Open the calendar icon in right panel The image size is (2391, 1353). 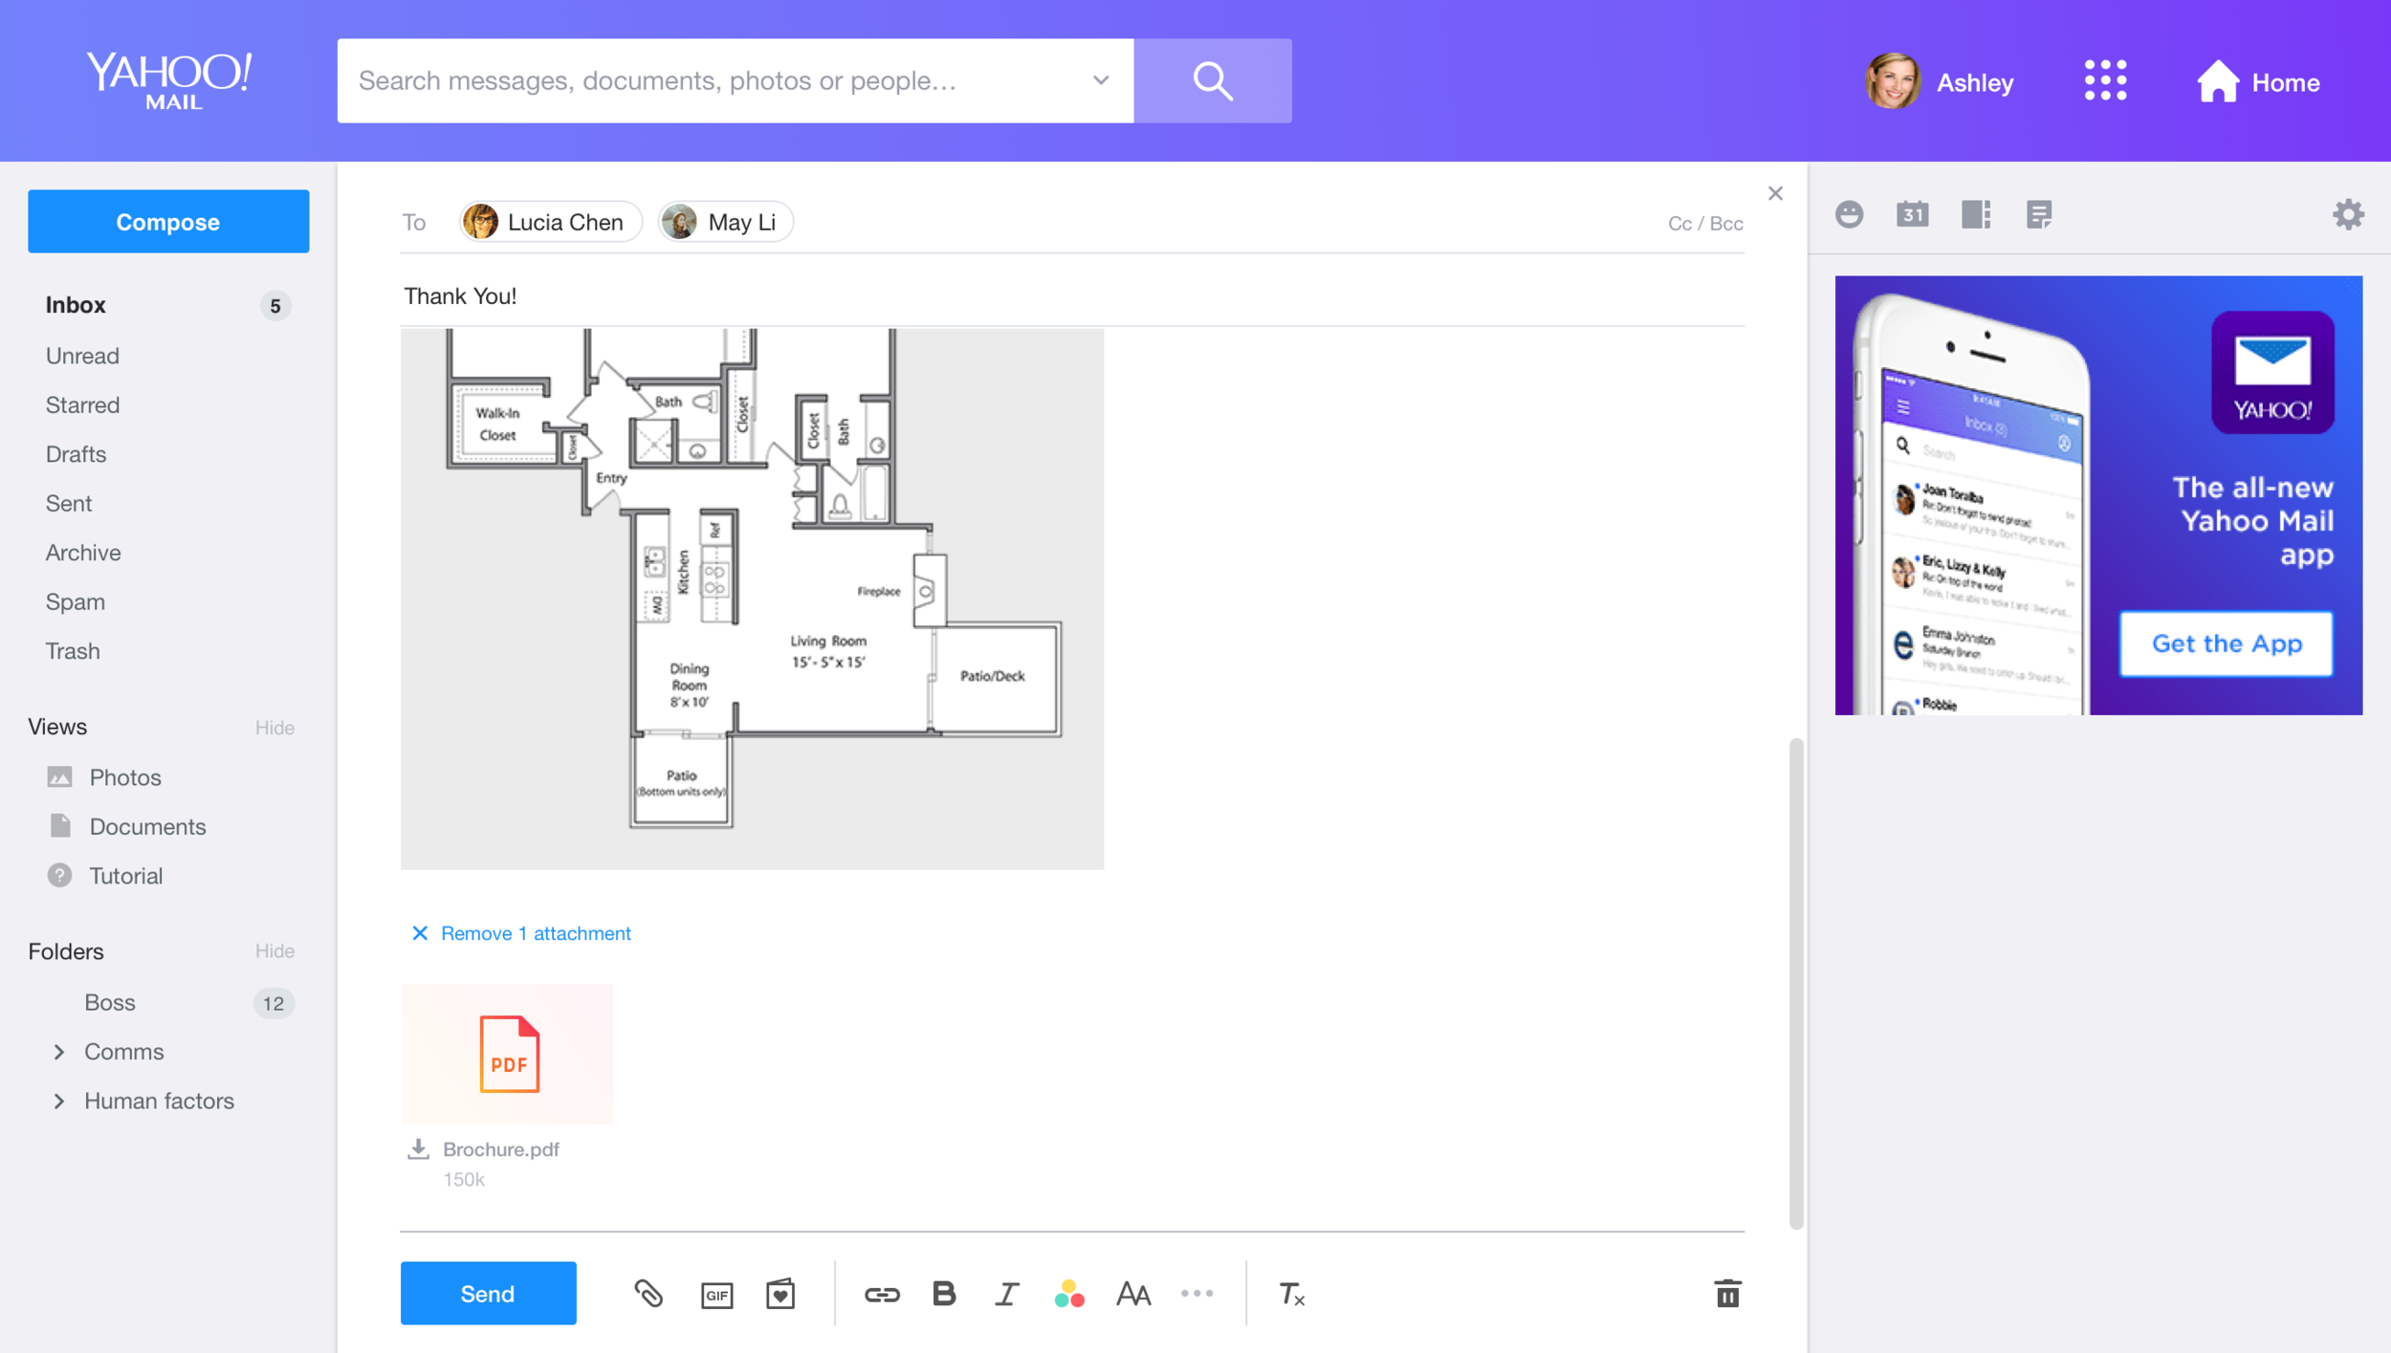pyautogui.click(x=1912, y=214)
